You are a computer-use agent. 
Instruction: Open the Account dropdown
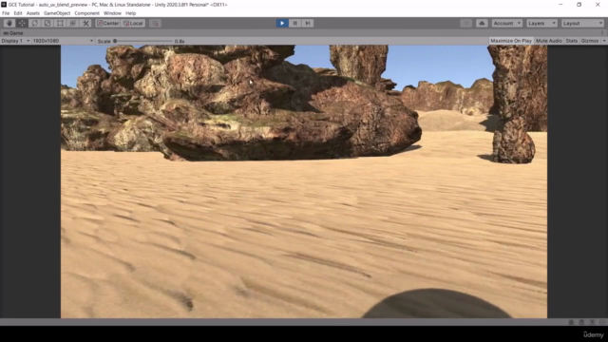[506, 23]
